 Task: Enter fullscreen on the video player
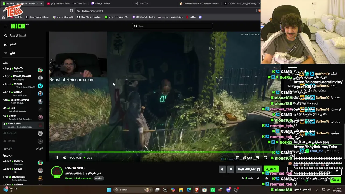pos(265,158)
